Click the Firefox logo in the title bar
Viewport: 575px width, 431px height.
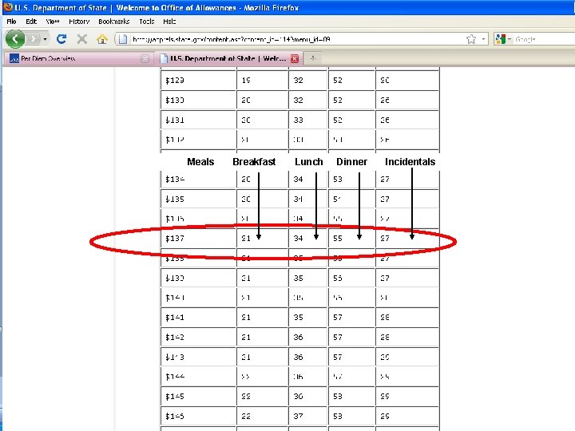click(8, 7)
